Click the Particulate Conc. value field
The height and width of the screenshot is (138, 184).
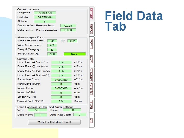click(x=61, y=80)
